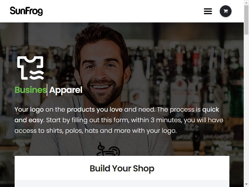Screen dimensions: 249x187
Task: Click the typing cursor bar before "Apparel"
Action: (47, 90)
